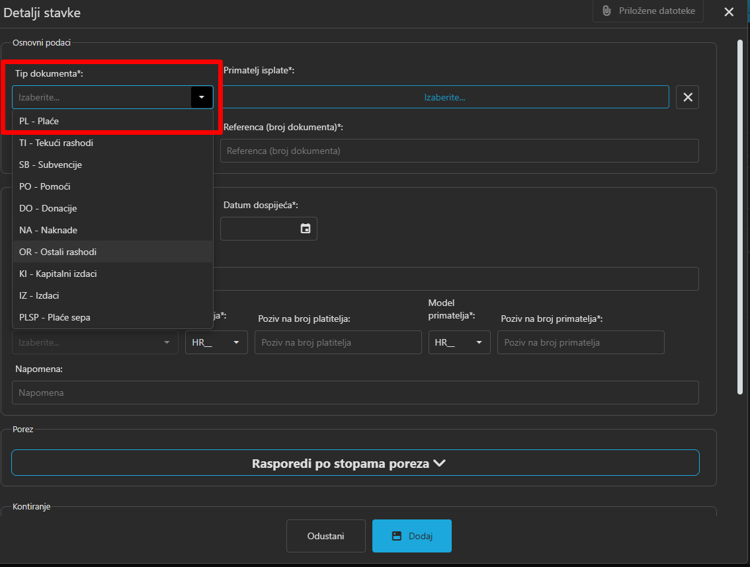Click the save icon on Dodaj button
Screen dimensions: 750x567
[x=397, y=536]
